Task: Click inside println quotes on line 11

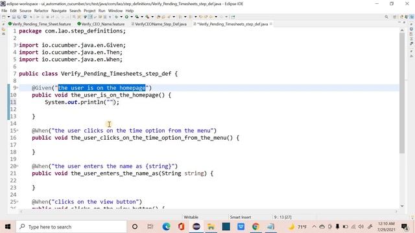Action: click(110, 102)
